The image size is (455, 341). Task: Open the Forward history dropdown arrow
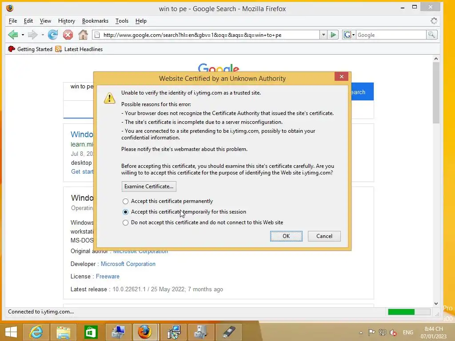[43, 35]
